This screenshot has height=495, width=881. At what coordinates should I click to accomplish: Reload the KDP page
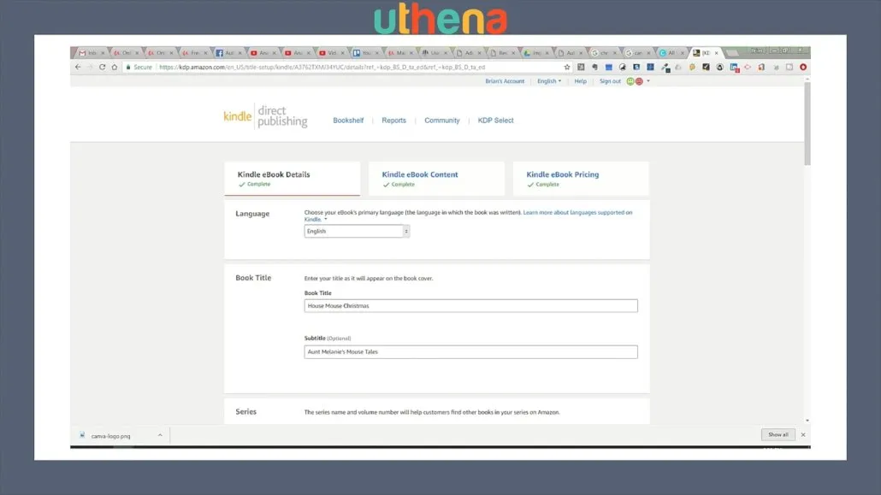coord(103,67)
